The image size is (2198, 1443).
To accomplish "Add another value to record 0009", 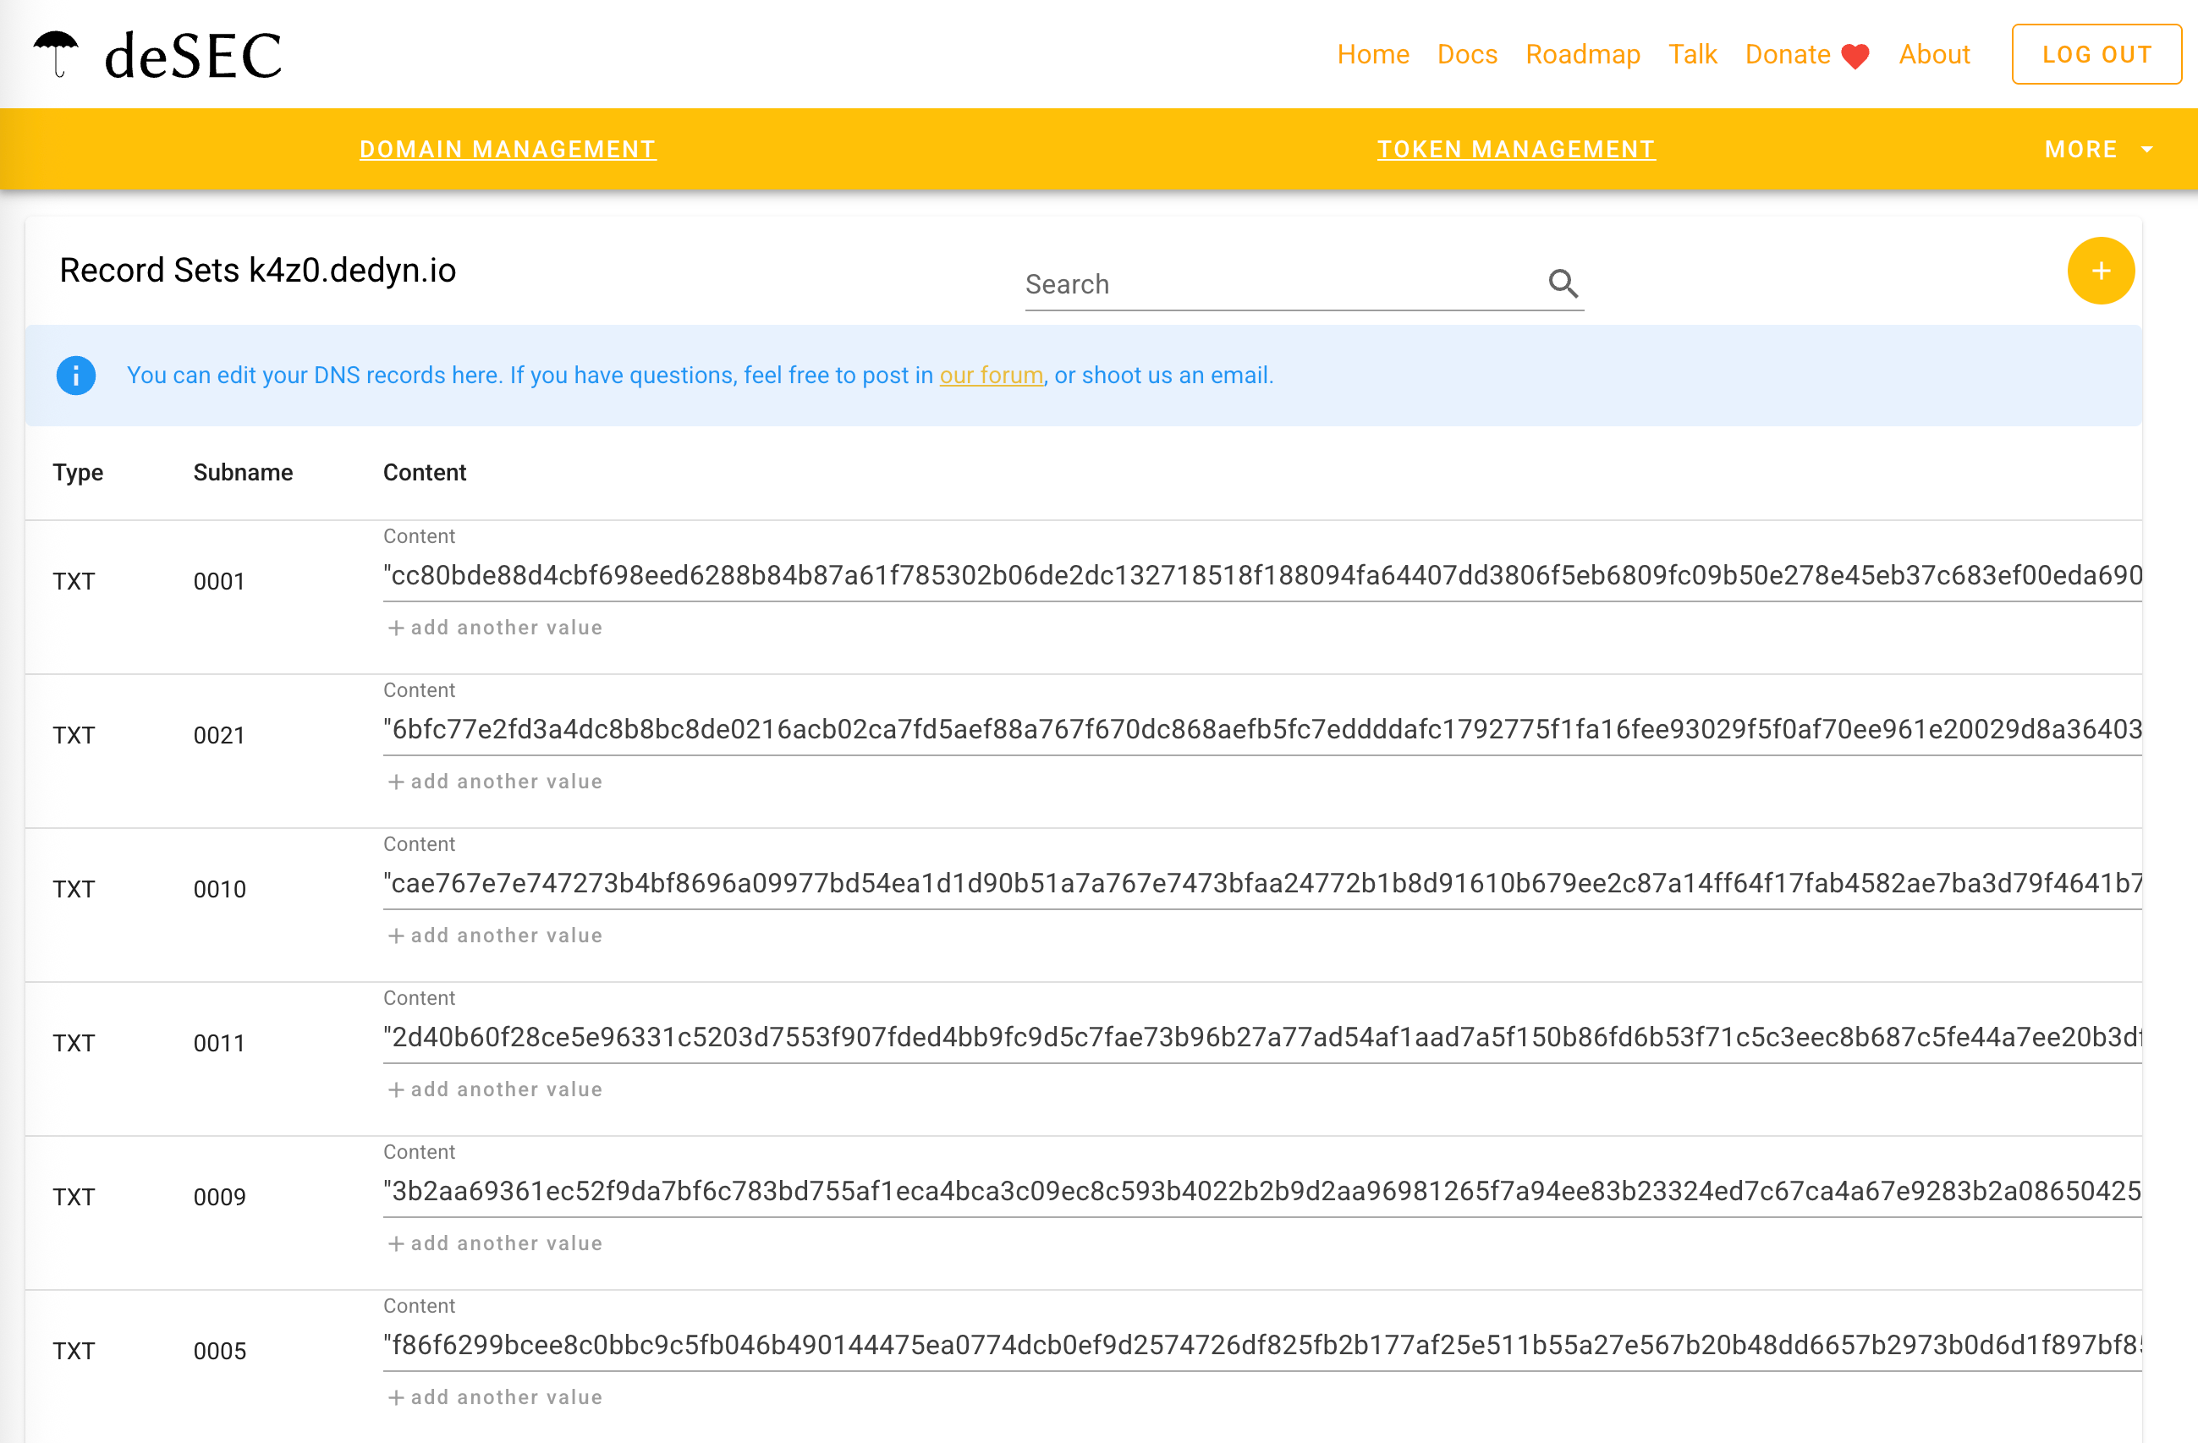I will tap(495, 1243).
